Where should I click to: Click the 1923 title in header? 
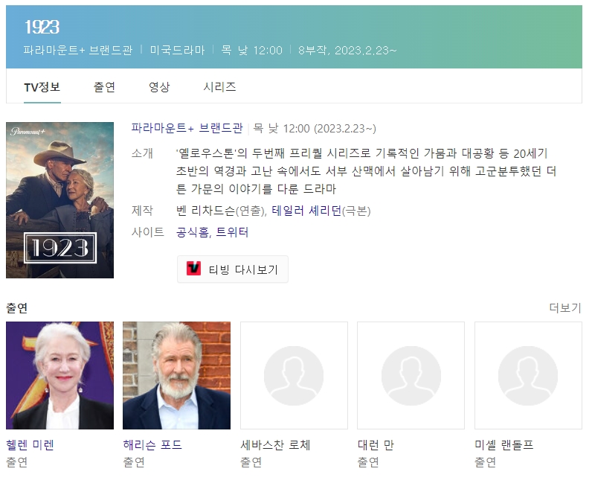[x=42, y=27]
